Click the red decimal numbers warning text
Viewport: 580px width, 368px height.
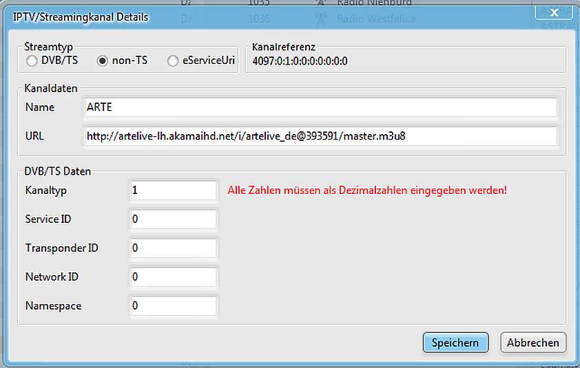[367, 190]
